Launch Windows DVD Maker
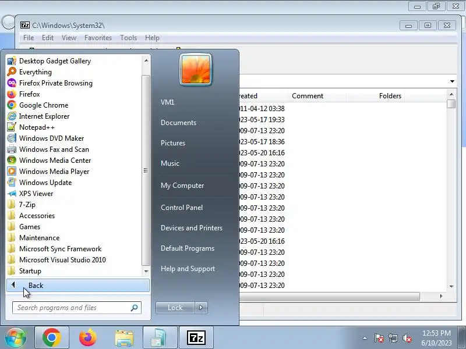 click(51, 138)
